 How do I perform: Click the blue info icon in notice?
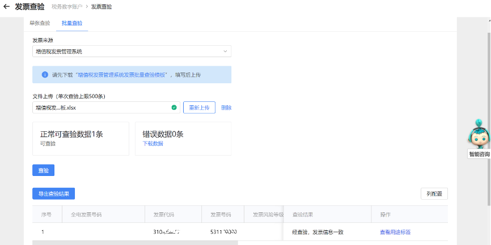(x=45, y=75)
